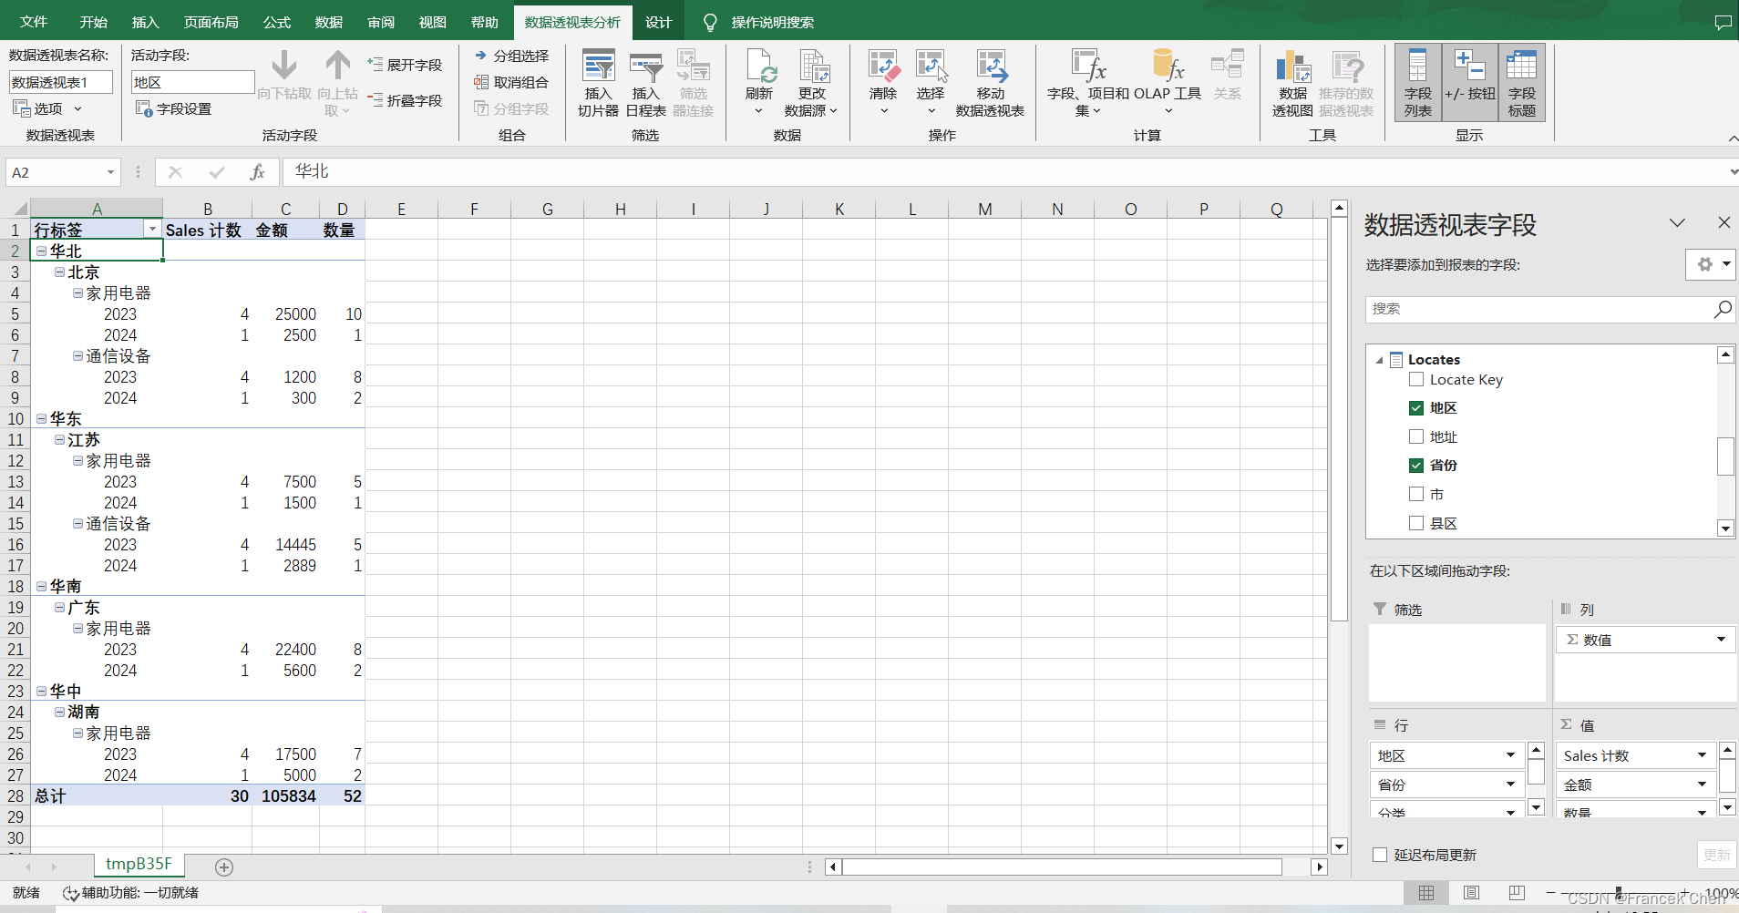Collapse the ribbon with the caret
Screen dimensions: 1739x913
coord(1733,138)
